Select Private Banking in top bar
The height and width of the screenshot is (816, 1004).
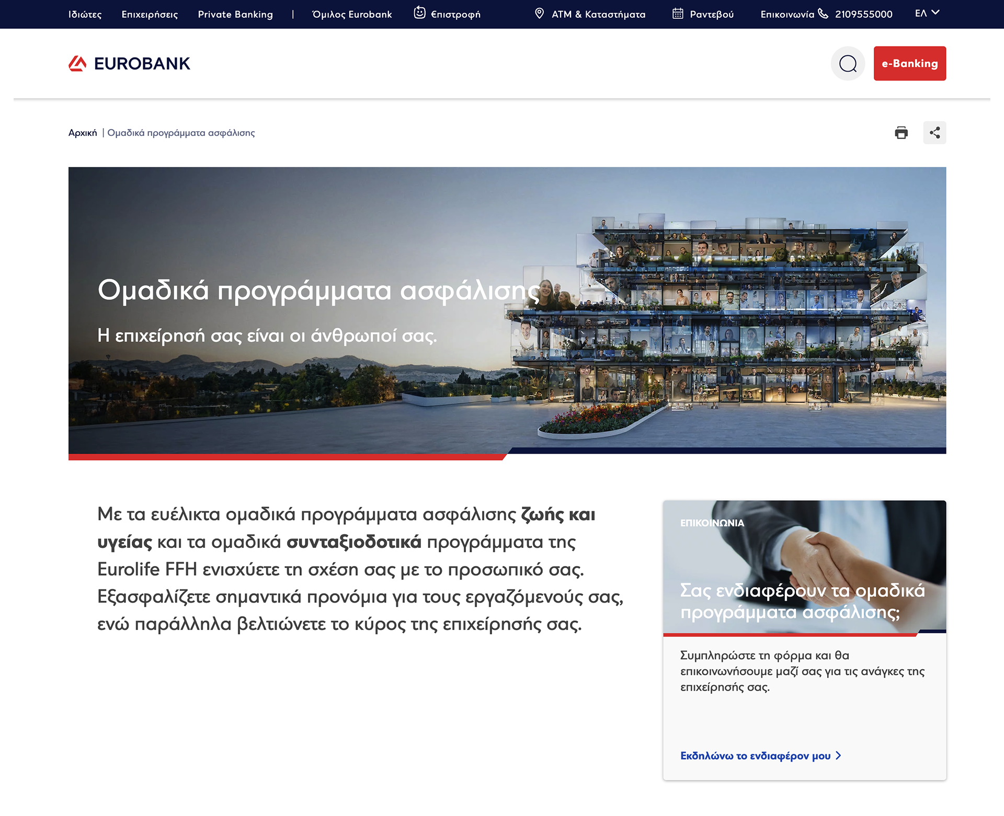(x=235, y=14)
